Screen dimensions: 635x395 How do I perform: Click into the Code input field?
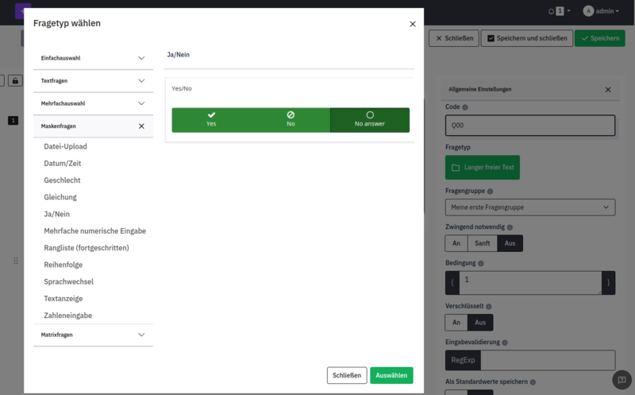pos(529,126)
